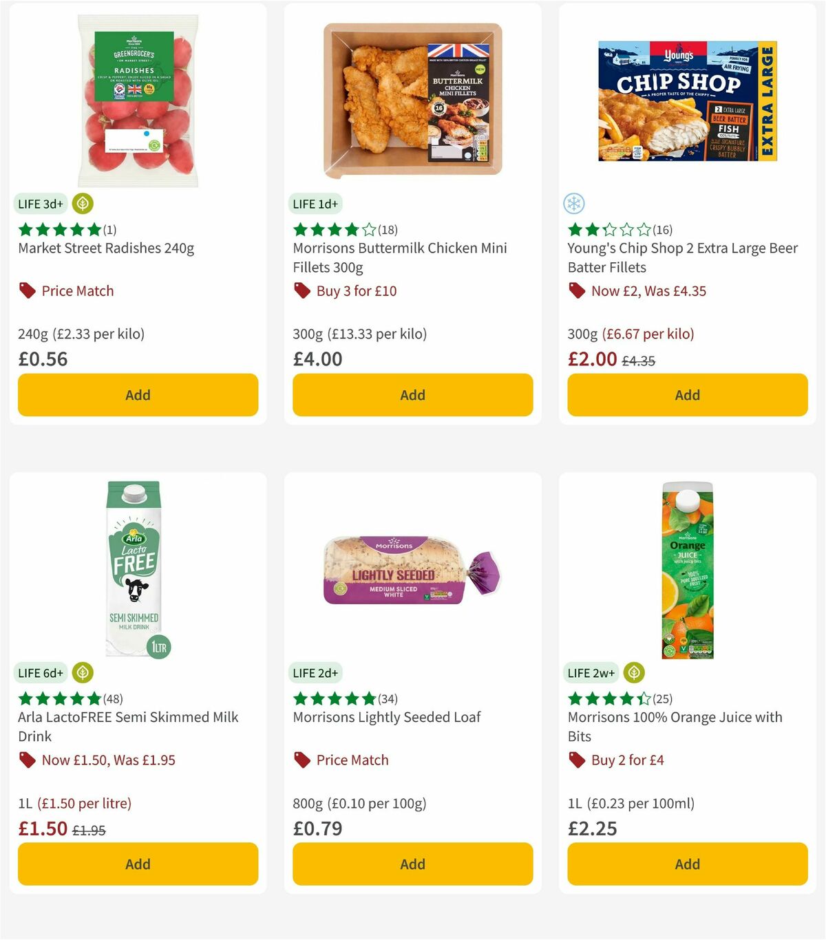The height and width of the screenshot is (940, 826).
Task: Select the price tag icon next to Price Match on radishes
Action: (27, 290)
